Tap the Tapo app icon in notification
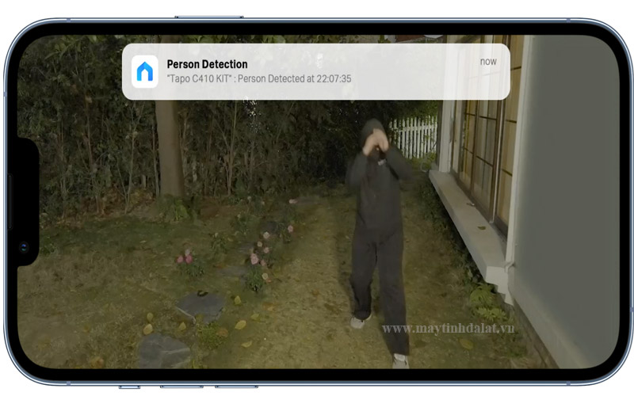The width and height of the screenshot is (634, 396). point(144,71)
